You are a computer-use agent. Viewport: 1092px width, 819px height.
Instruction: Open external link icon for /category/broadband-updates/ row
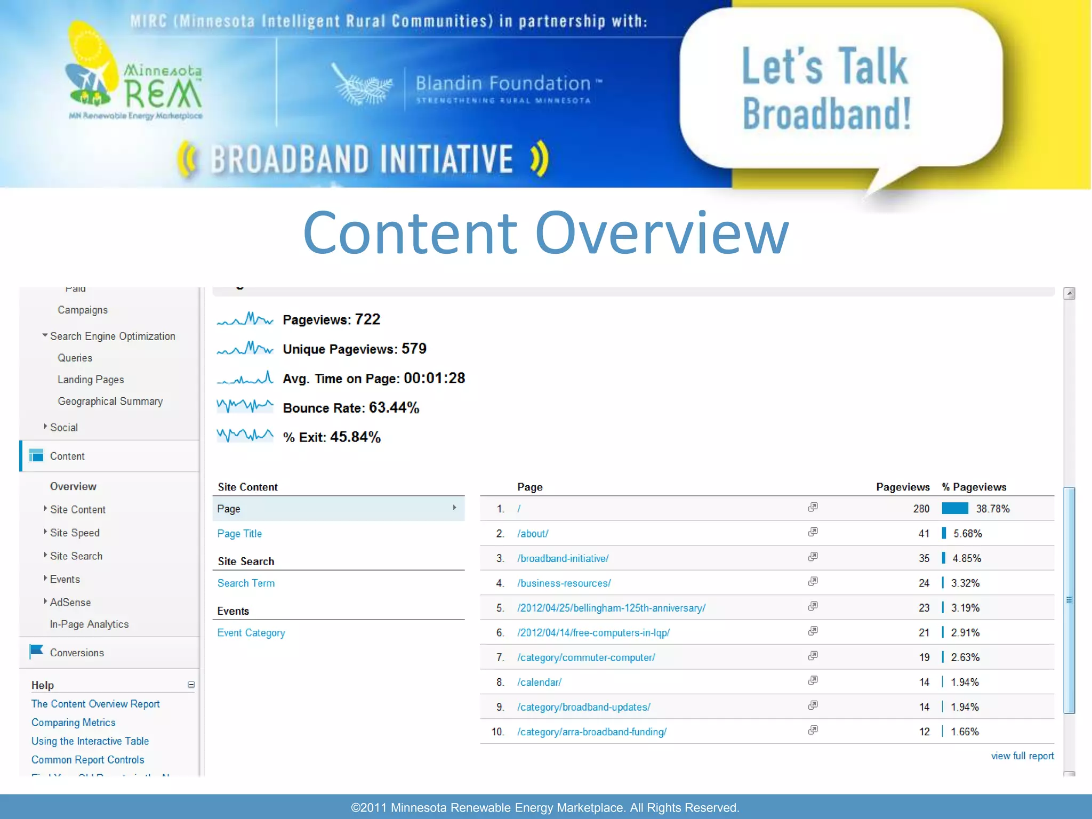pyautogui.click(x=813, y=705)
